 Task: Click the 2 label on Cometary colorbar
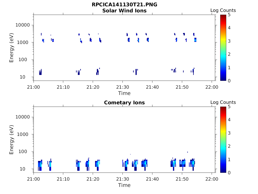[x=229, y=146]
